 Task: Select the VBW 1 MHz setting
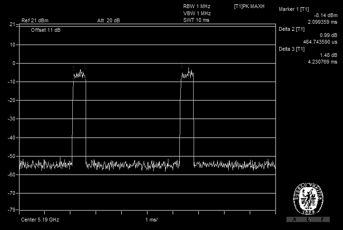pos(197,14)
